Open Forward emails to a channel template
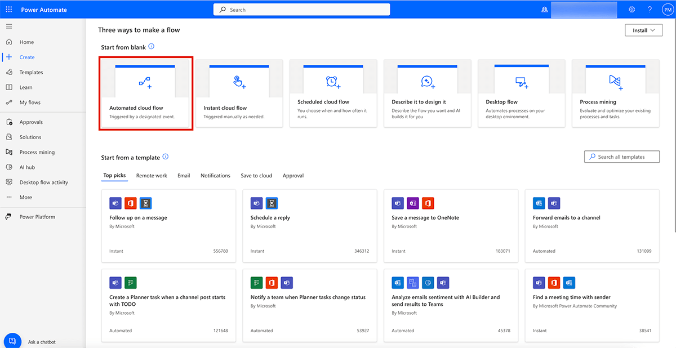The height and width of the screenshot is (348, 676). click(592, 226)
